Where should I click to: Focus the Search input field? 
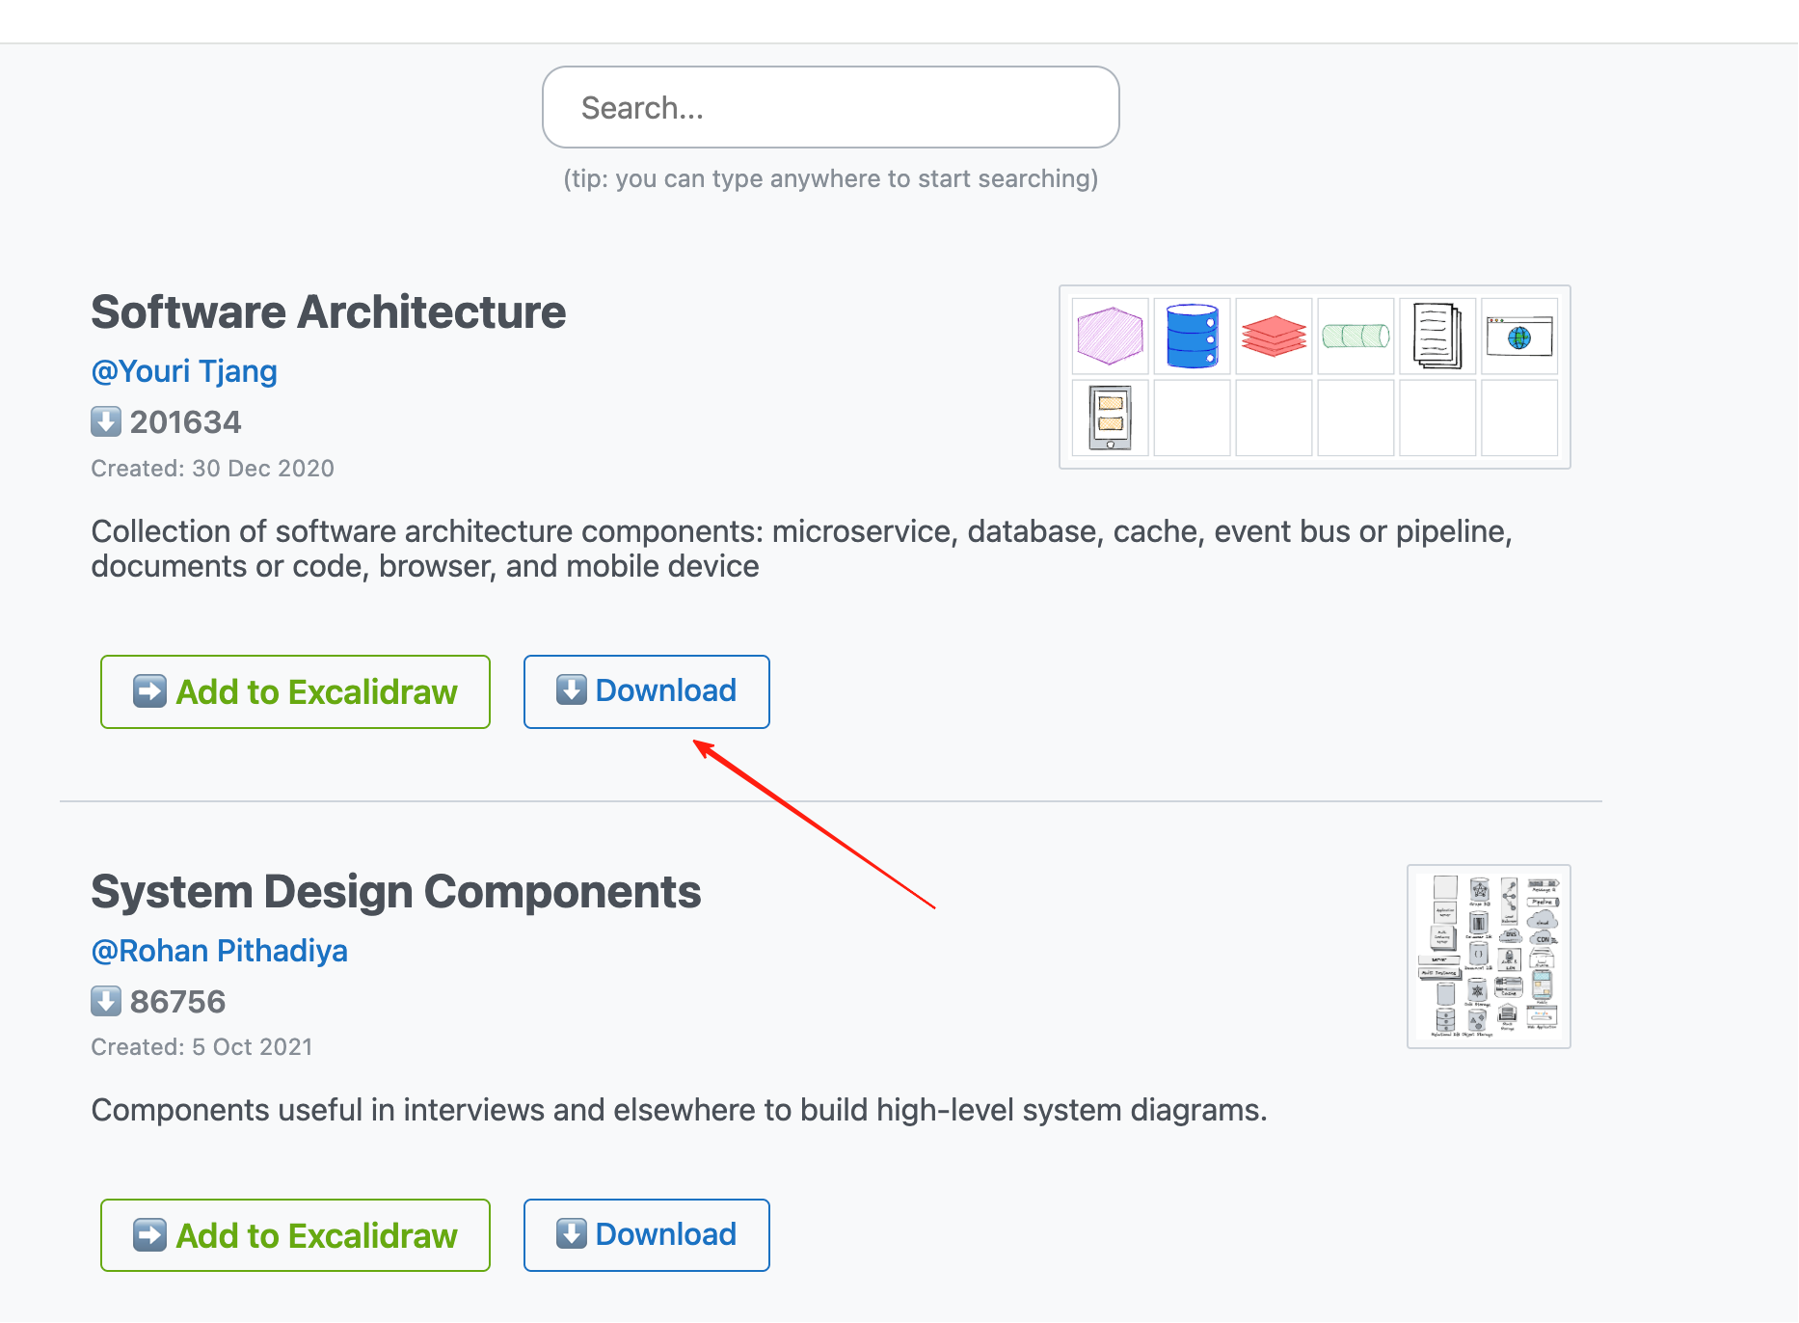(x=831, y=107)
